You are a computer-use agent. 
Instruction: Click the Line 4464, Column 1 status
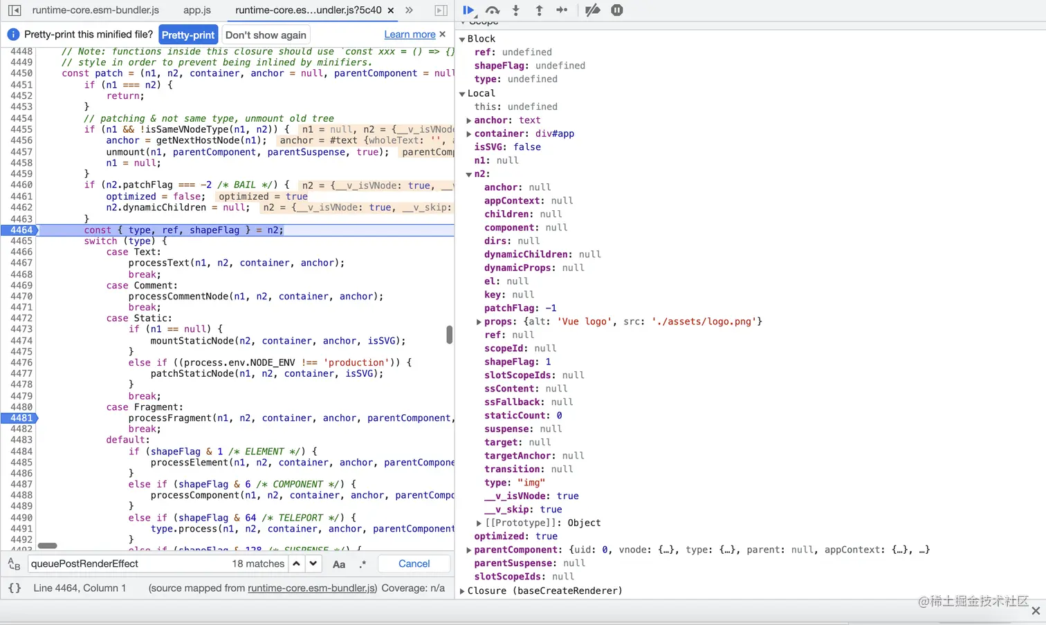(x=80, y=588)
